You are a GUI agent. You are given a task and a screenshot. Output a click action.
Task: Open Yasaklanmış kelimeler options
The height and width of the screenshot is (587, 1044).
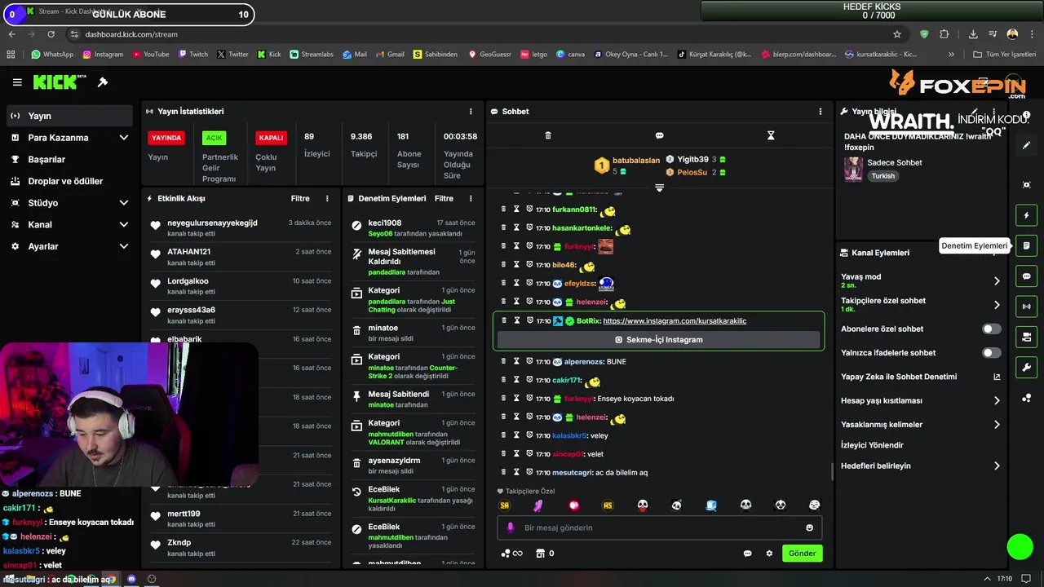pyautogui.click(x=997, y=425)
